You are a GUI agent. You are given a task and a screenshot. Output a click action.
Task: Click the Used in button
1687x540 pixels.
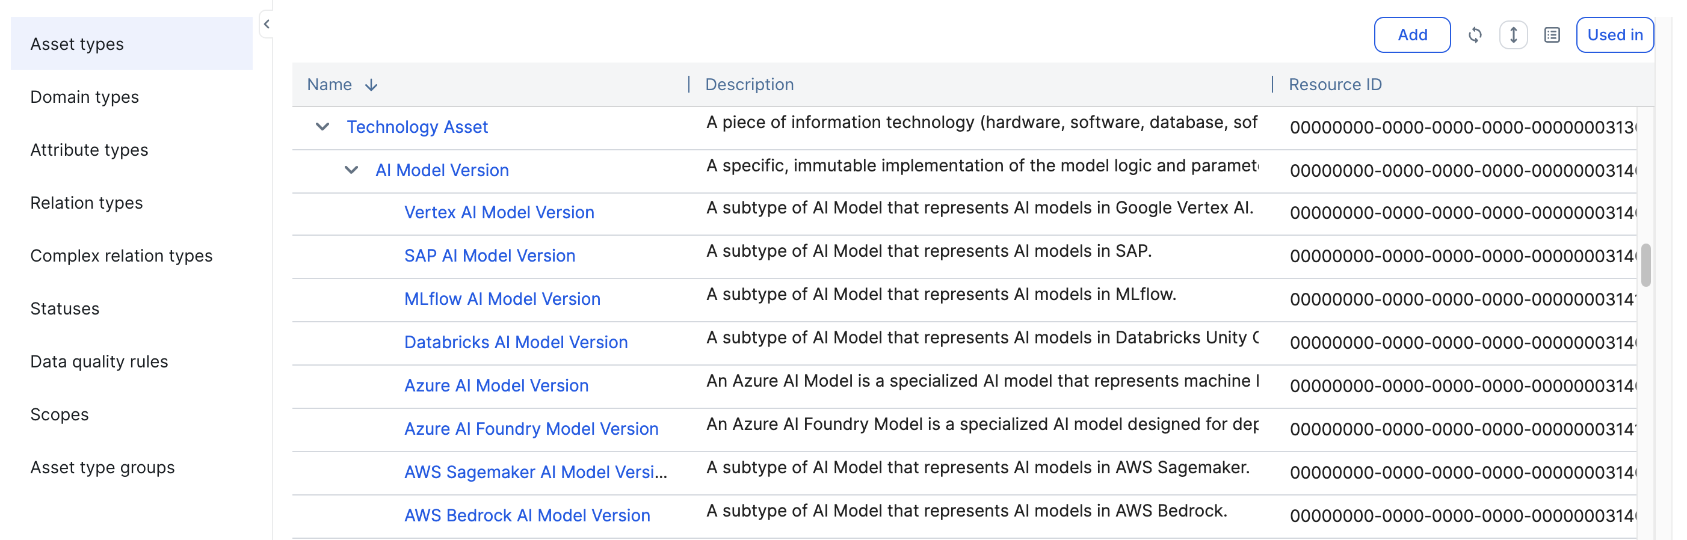click(1614, 35)
